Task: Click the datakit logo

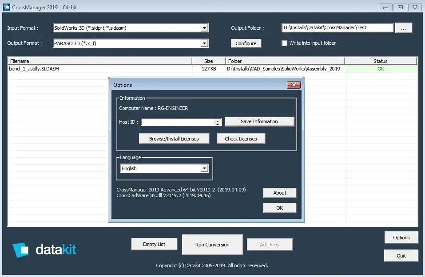Action: 44,250
